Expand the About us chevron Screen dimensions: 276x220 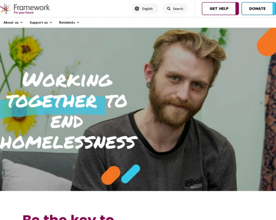[22, 22]
